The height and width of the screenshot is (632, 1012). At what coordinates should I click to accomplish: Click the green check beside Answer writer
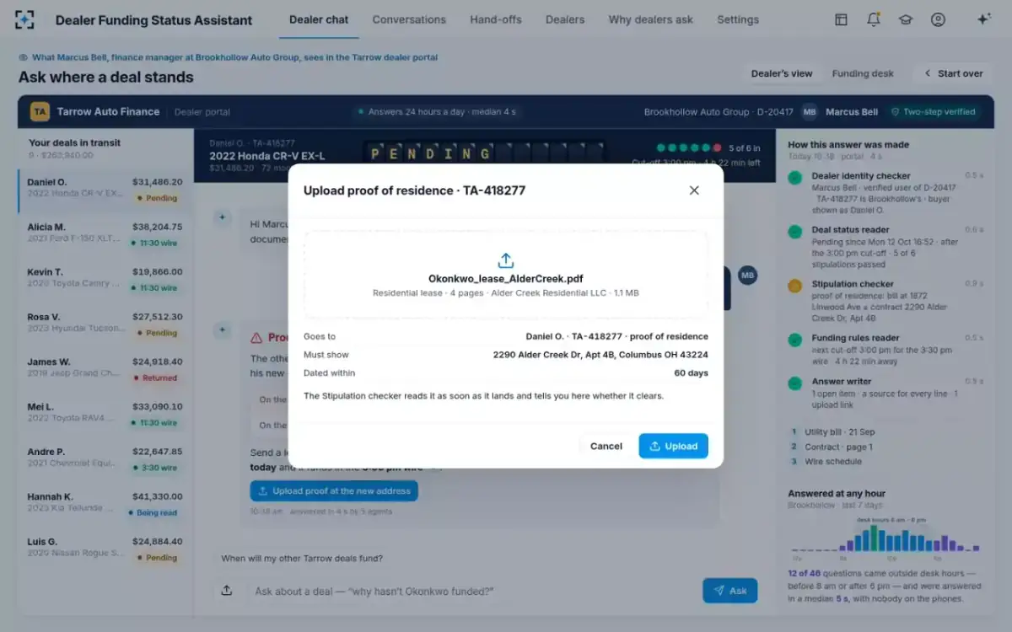point(794,383)
